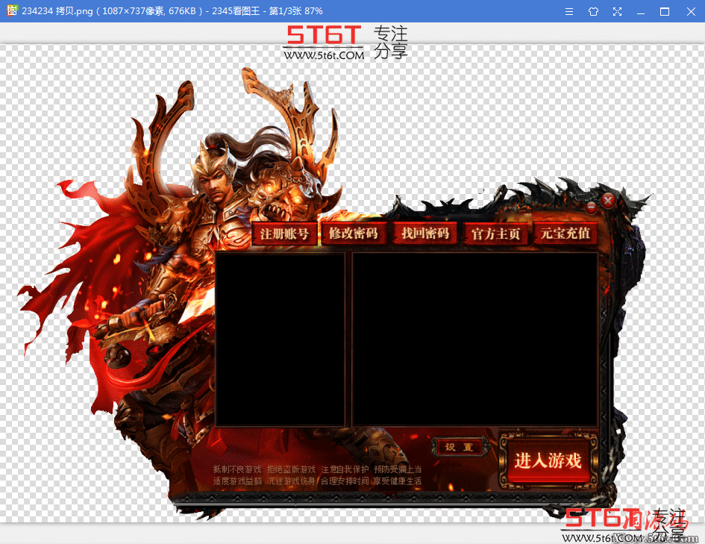Open the skin (shirt) icon in the title bar

coord(593,12)
